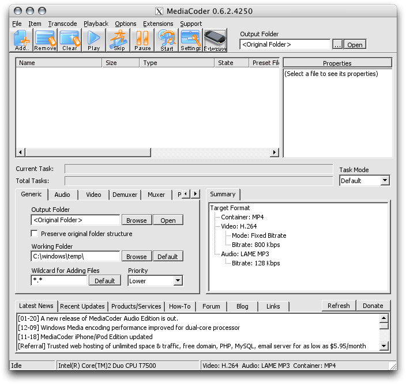This screenshot has width=406, height=384.
Task: Click the ellipsis browse button
Action: (337, 45)
